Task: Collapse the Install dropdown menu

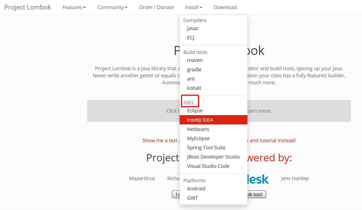Action: click(193, 7)
